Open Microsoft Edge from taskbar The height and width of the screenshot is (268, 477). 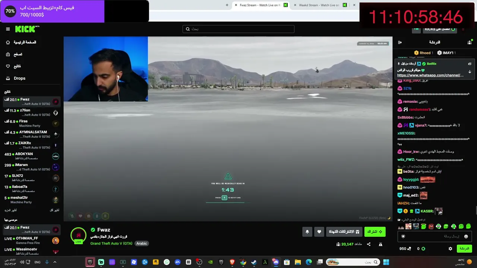pos(309,262)
